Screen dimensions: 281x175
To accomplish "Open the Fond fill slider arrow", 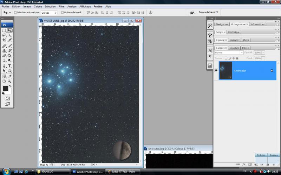I will pos(263,58).
